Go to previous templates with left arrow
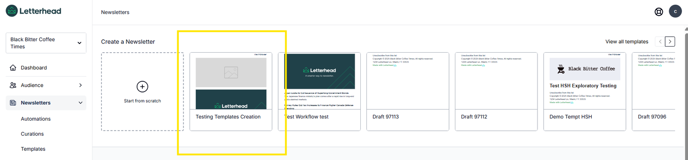The image size is (688, 160). click(660, 41)
